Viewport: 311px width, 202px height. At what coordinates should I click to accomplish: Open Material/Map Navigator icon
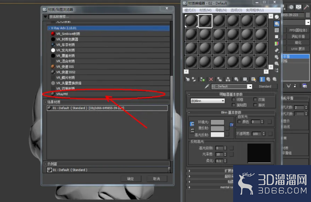click(277, 70)
